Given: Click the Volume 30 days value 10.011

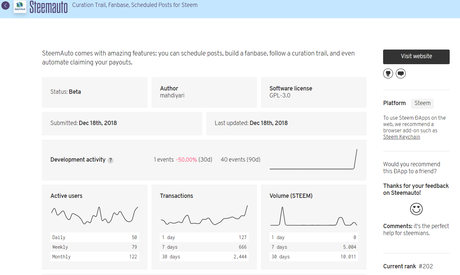Looking at the screenshot, I should click(x=348, y=257).
